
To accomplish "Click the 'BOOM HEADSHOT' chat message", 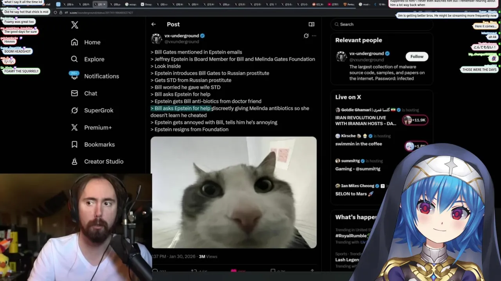I will tap(17, 52).
